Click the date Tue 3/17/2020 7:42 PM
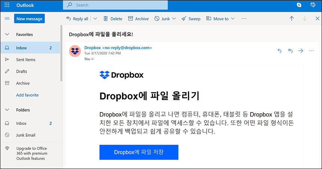The image size is (322, 169). (x=103, y=53)
